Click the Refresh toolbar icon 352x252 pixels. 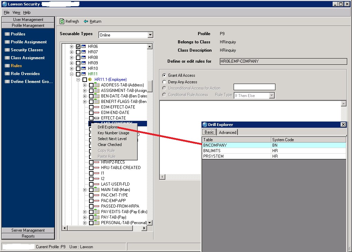coord(62,21)
